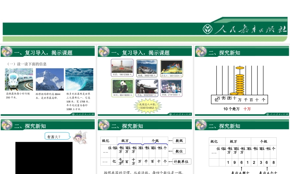Click the speech bubble containing 大?
The width and height of the screenshot is (290, 174).
point(57,136)
